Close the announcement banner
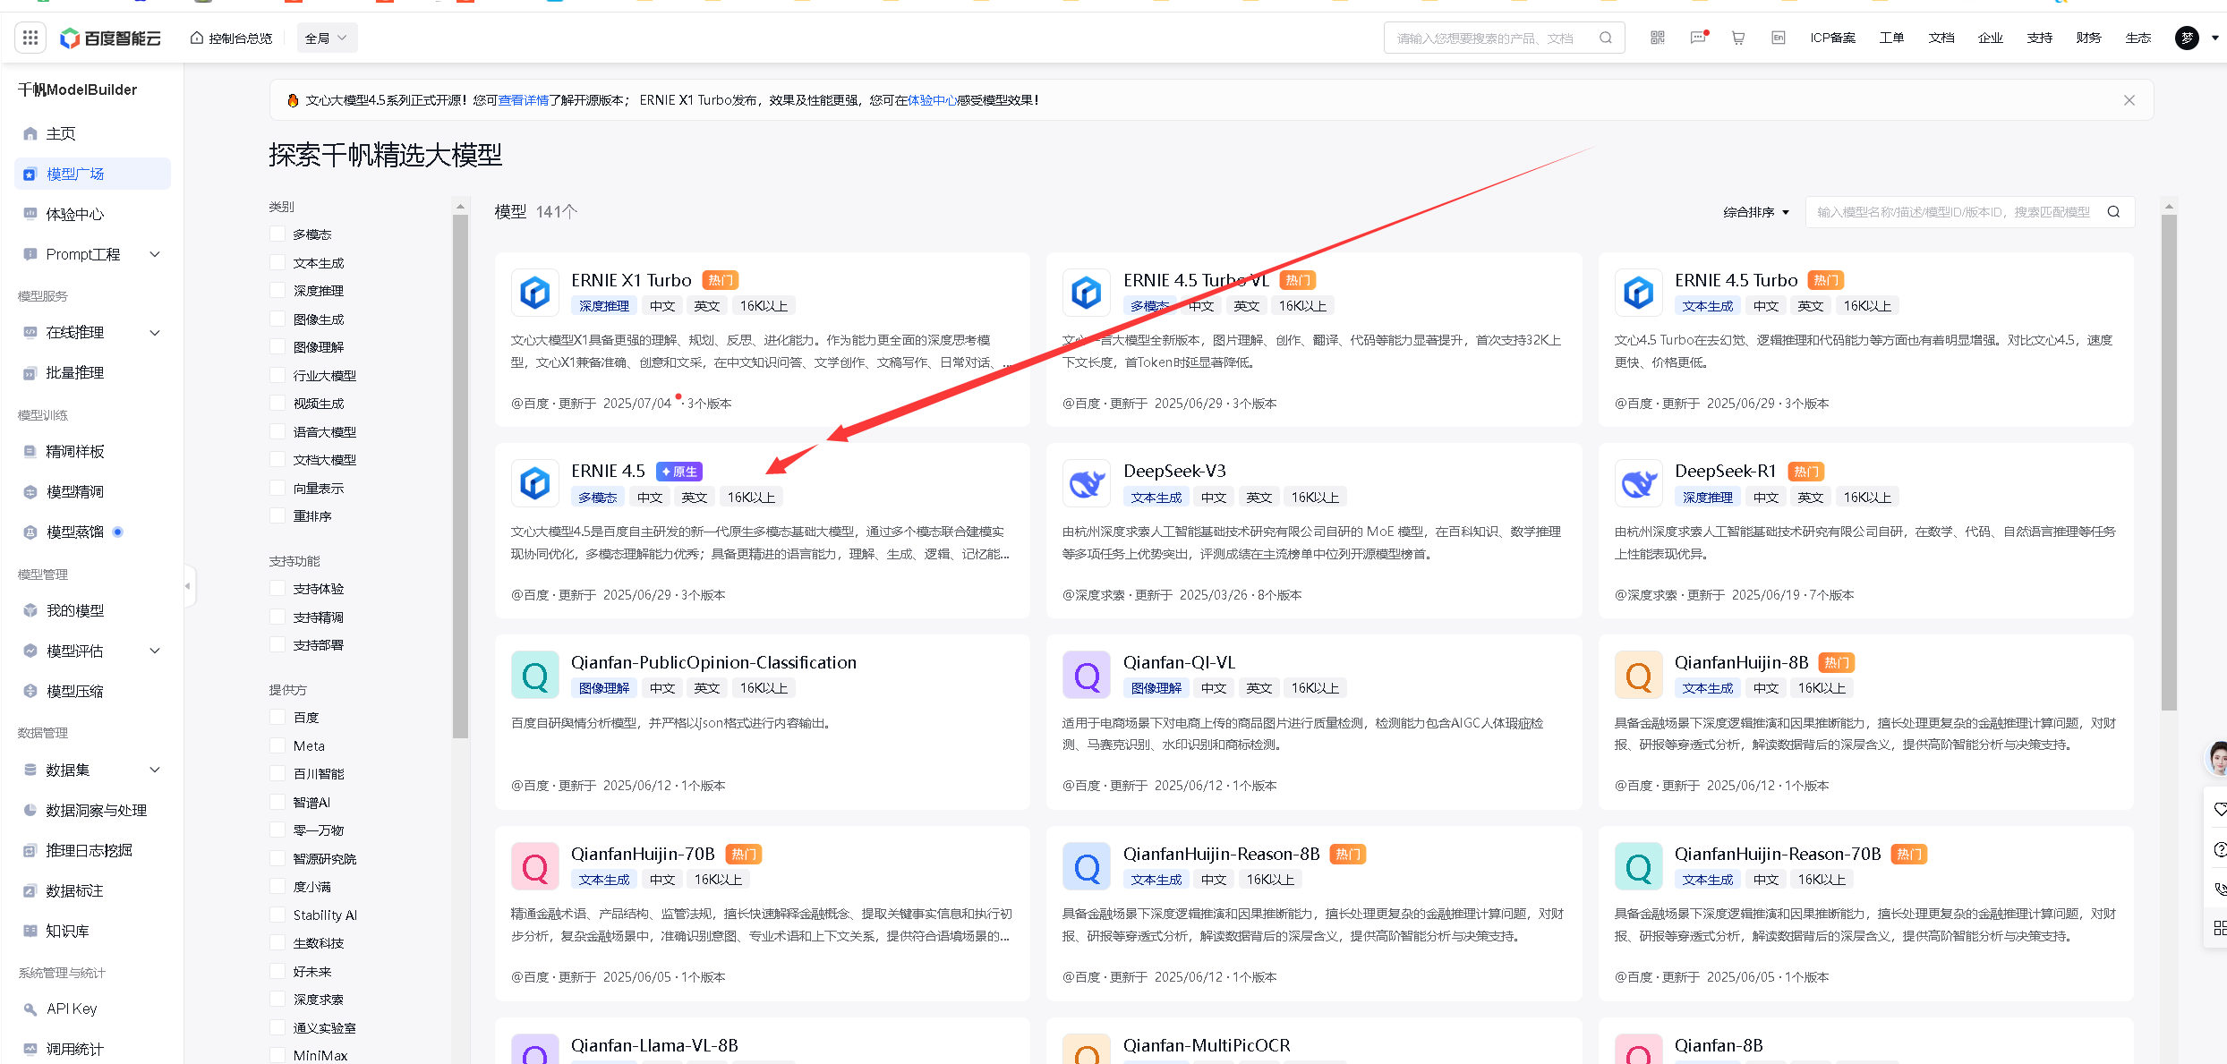 pyautogui.click(x=2129, y=100)
